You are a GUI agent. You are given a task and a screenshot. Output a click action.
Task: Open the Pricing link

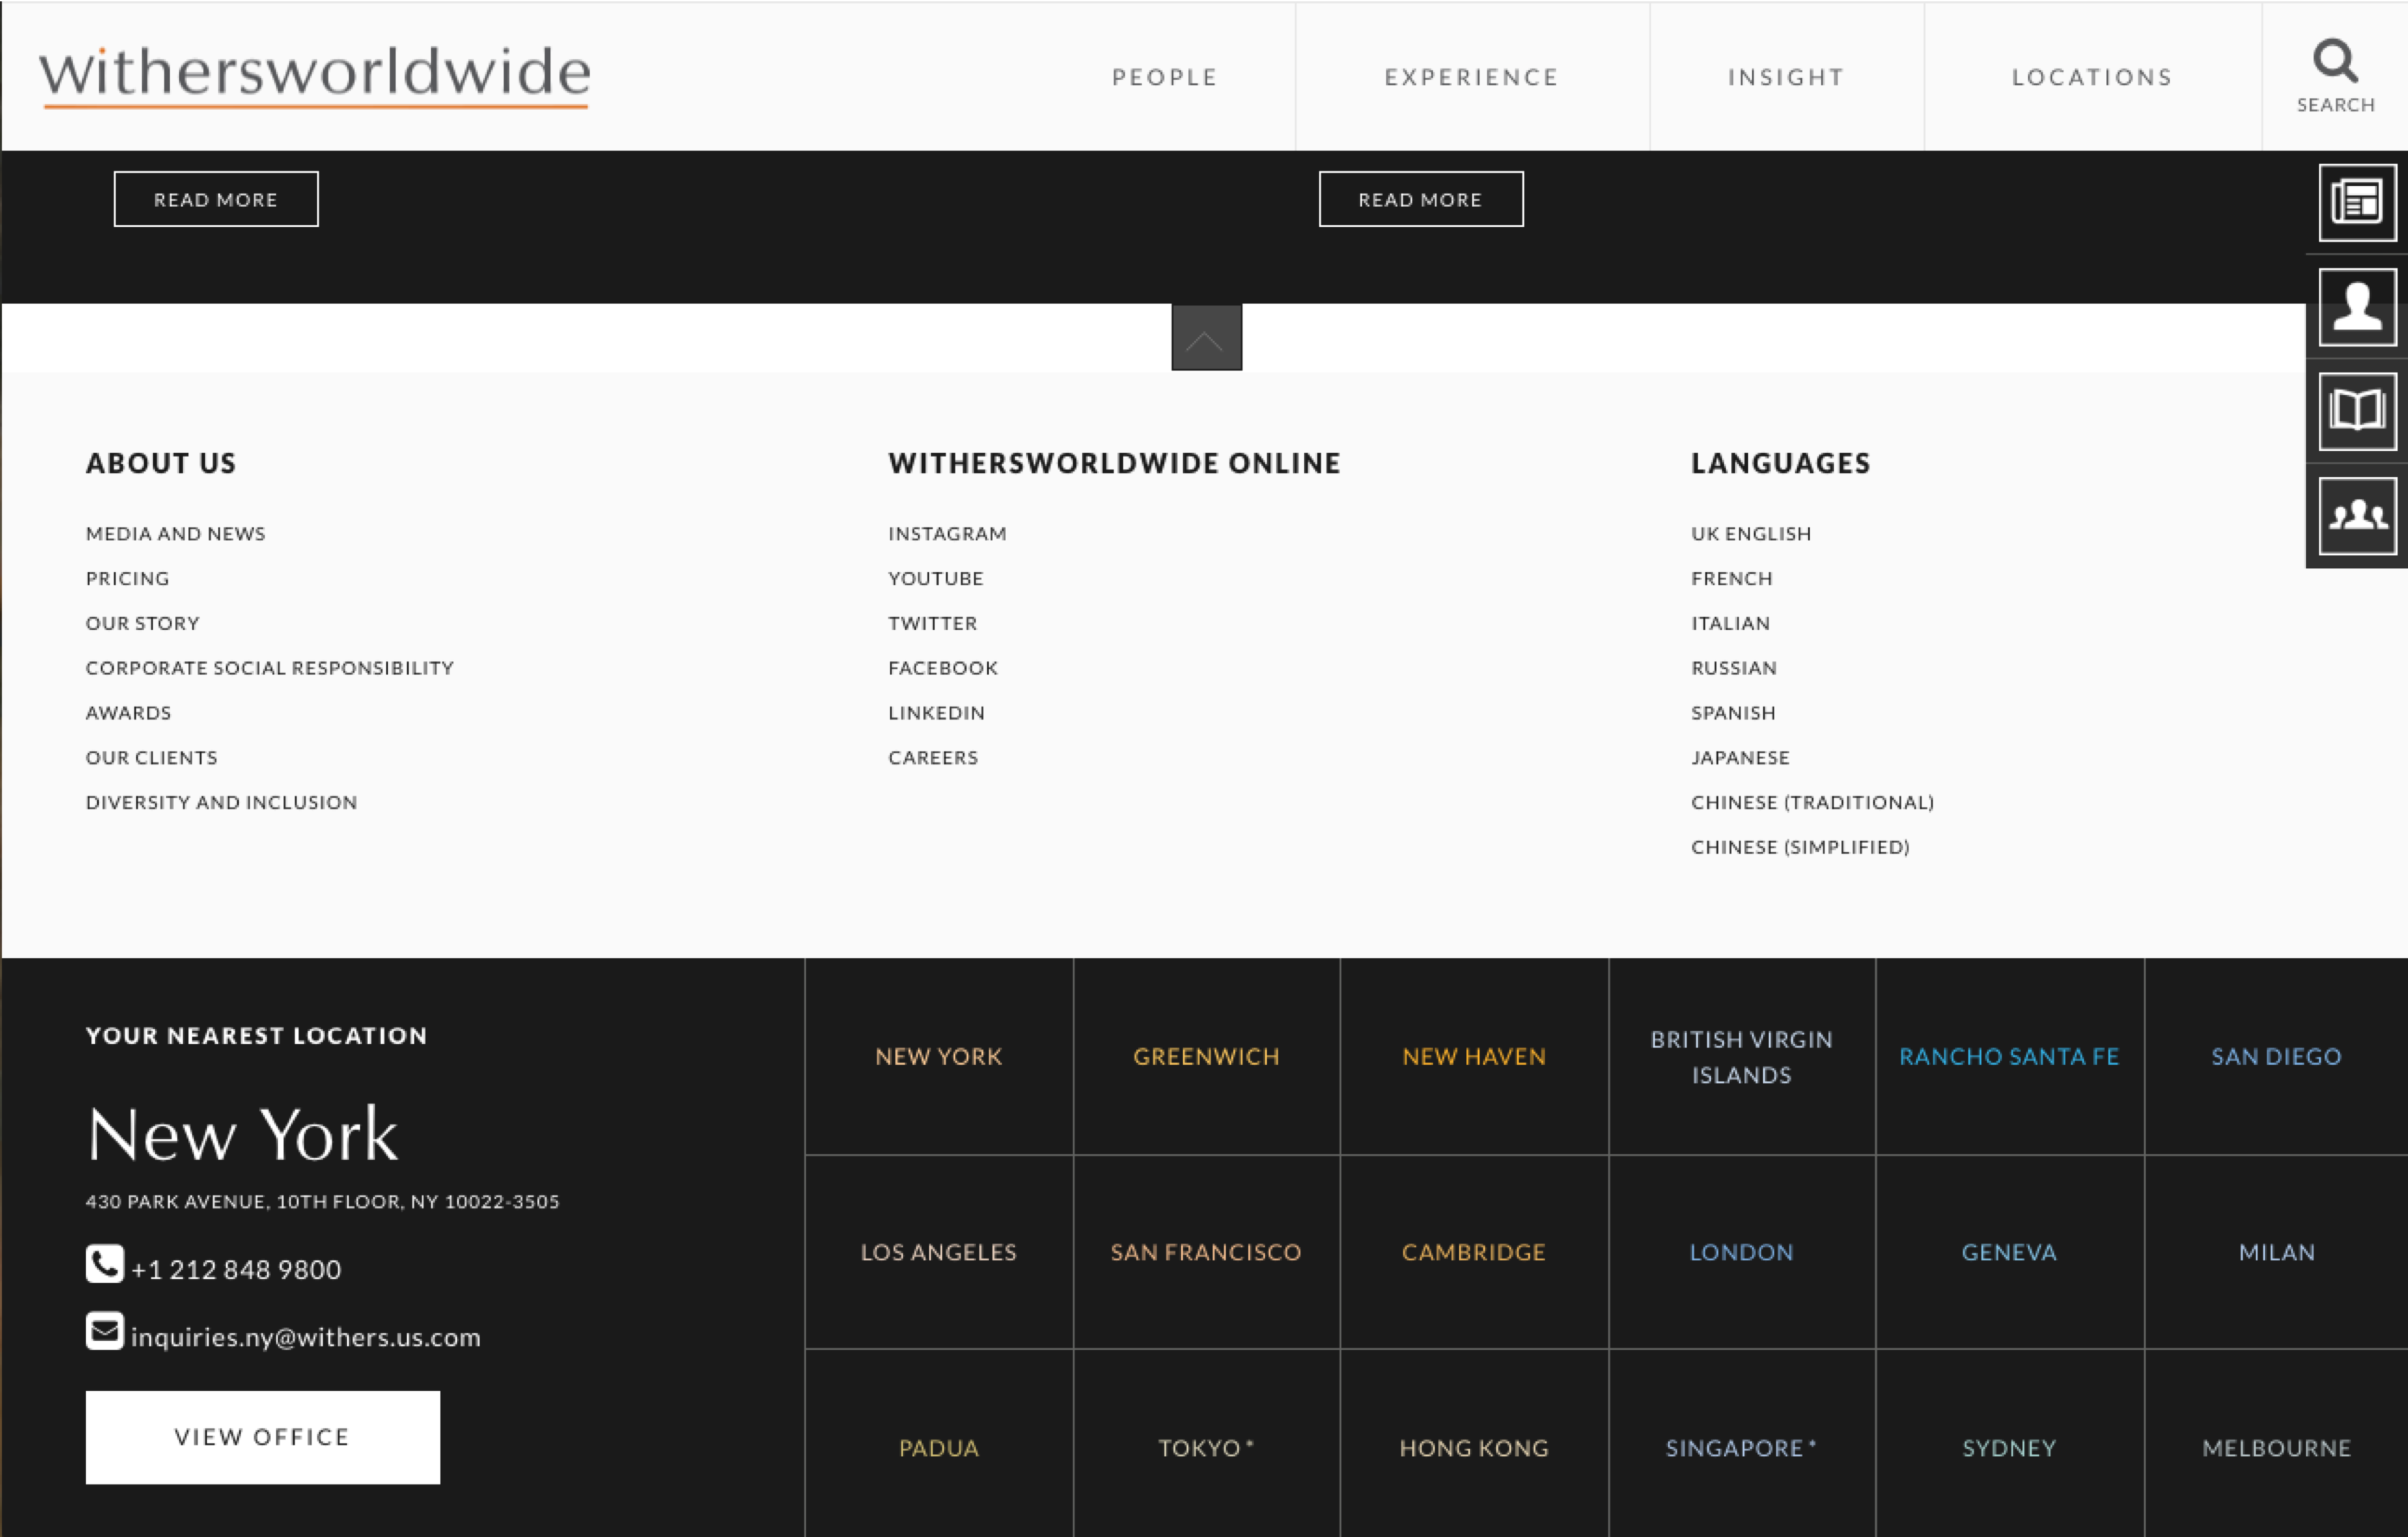[128, 579]
